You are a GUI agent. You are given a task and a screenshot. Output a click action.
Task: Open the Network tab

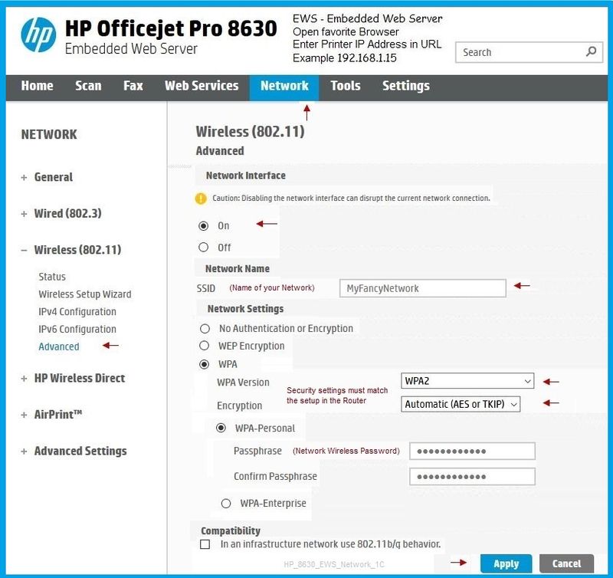tap(284, 87)
